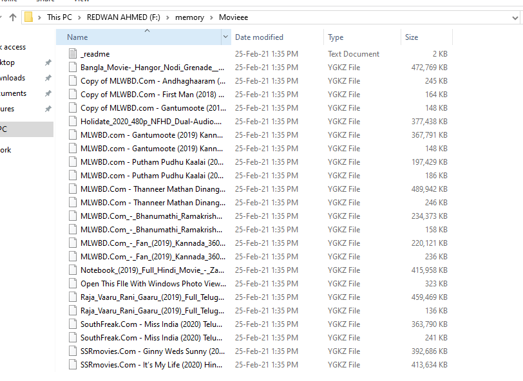Go up one folder level with up arrow
Image resolution: width=523 pixels, height=381 pixels.
[13, 17]
